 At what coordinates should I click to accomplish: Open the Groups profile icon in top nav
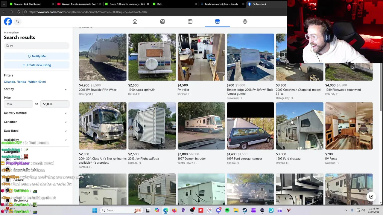[245, 21]
